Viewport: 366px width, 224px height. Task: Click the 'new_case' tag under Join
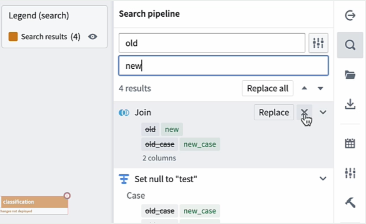200,144
